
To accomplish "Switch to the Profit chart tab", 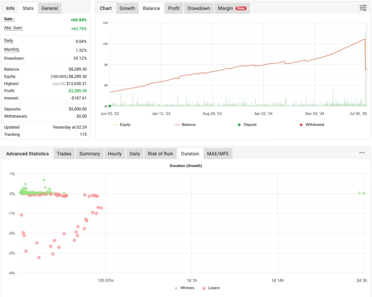I will pos(173,8).
